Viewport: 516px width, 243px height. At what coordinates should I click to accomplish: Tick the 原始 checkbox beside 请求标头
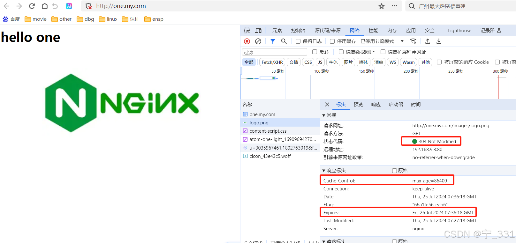click(394, 241)
